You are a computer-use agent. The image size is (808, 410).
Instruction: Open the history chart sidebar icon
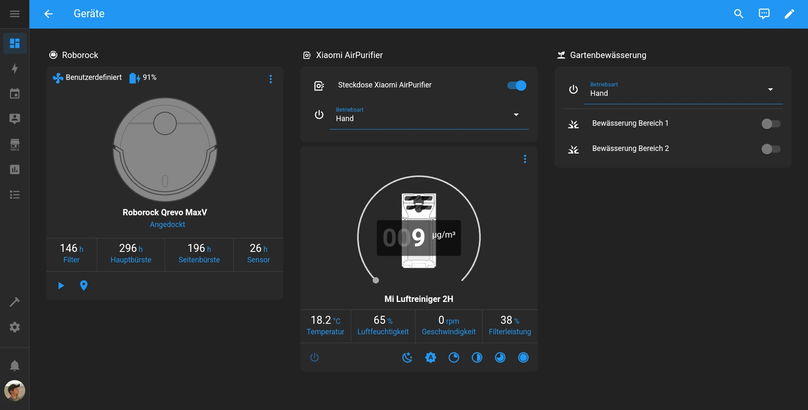click(x=15, y=169)
